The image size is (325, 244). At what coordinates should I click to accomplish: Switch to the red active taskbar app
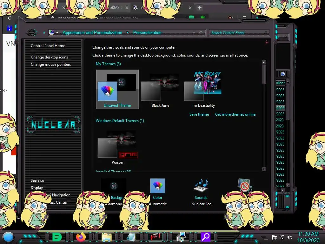click(156, 237)
